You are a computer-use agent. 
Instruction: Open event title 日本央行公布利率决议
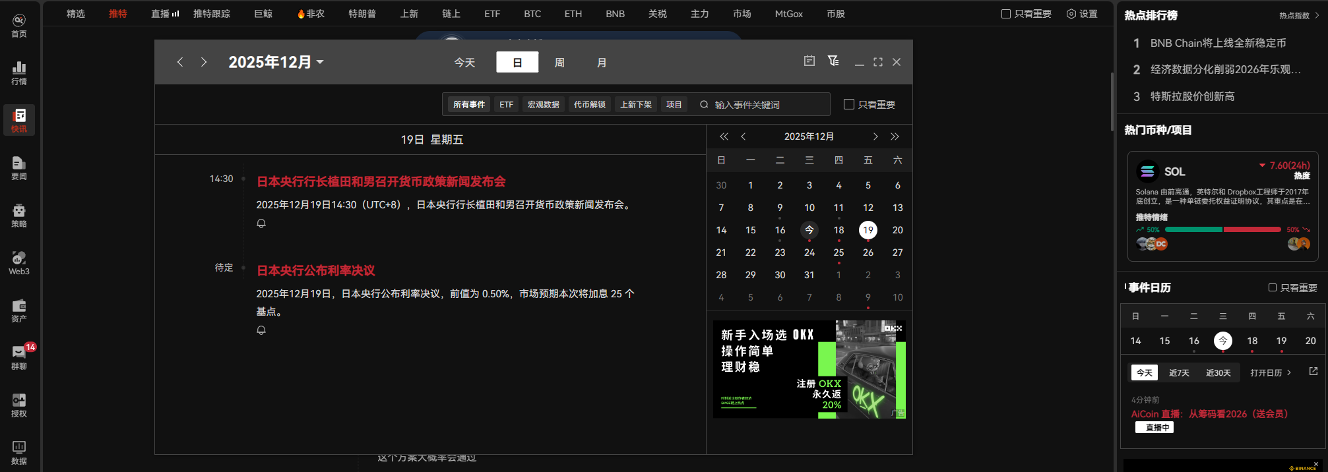coord(316,270)
